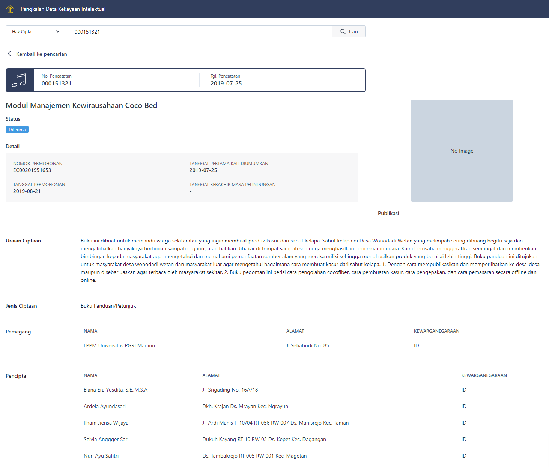
Task: Click the search field containing 000151321
Action: (x=200, y=31)
